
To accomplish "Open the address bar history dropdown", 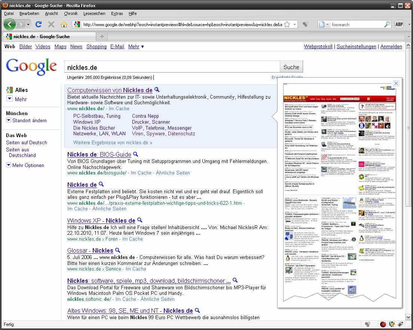I will (295, 24).
